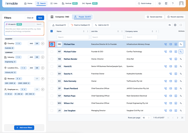The height and width of the screenshot is (133, 188).
Task: Set Country filter logic to AND
Action: point(31,44)
